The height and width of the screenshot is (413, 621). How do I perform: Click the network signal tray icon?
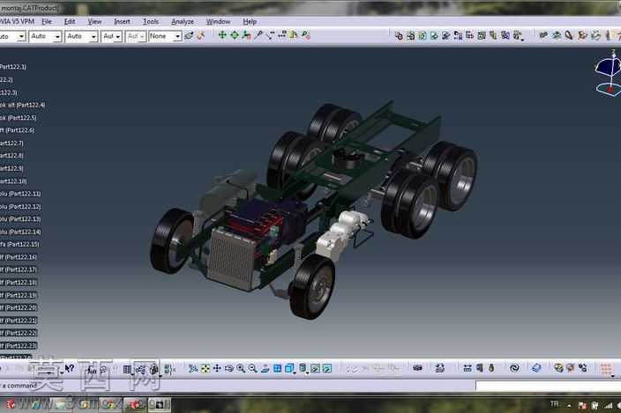[608, 405]
